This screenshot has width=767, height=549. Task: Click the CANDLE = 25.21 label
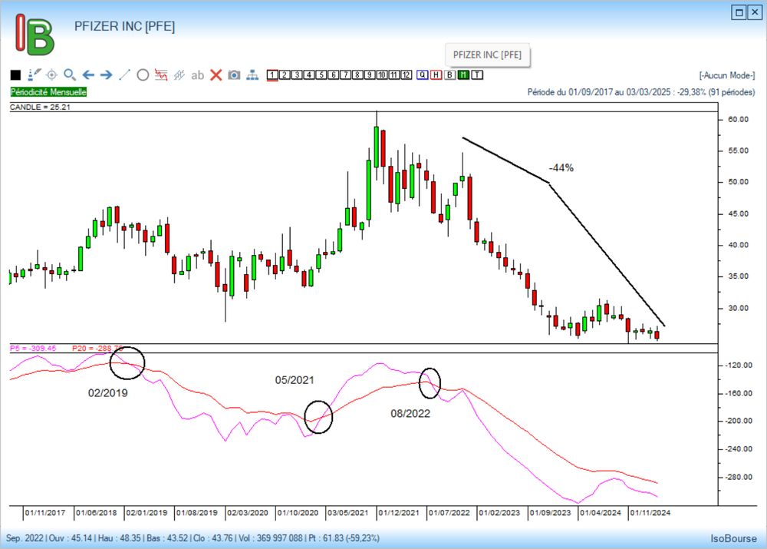40,107
